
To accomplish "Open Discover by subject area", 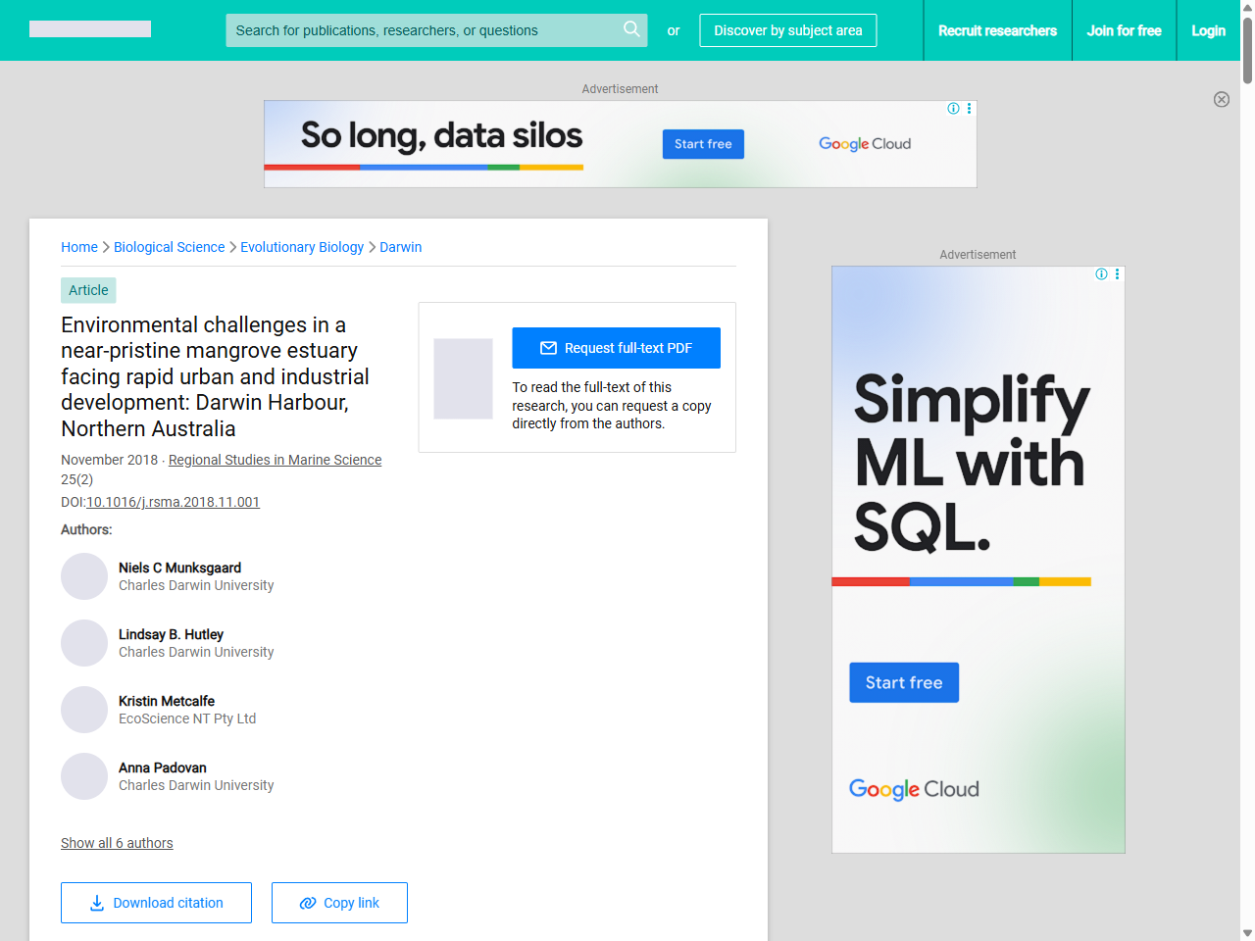I will [x=787, y=30].
